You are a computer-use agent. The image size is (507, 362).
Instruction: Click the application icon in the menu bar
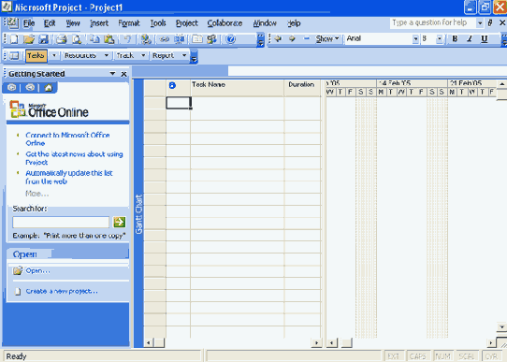(12, 22)
